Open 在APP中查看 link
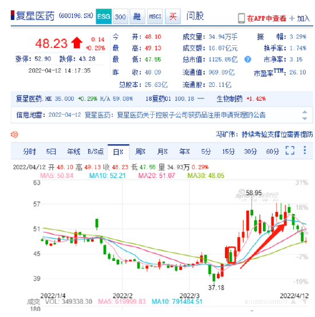 point(266,18)
